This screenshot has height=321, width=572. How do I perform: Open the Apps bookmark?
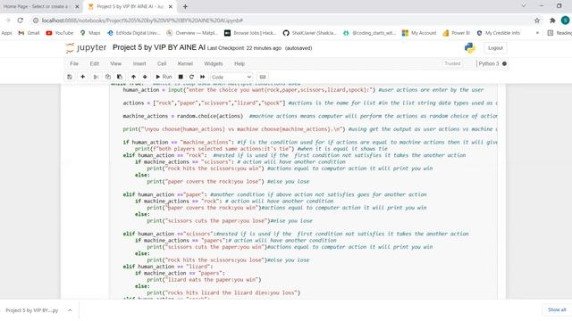click(6, 33)
